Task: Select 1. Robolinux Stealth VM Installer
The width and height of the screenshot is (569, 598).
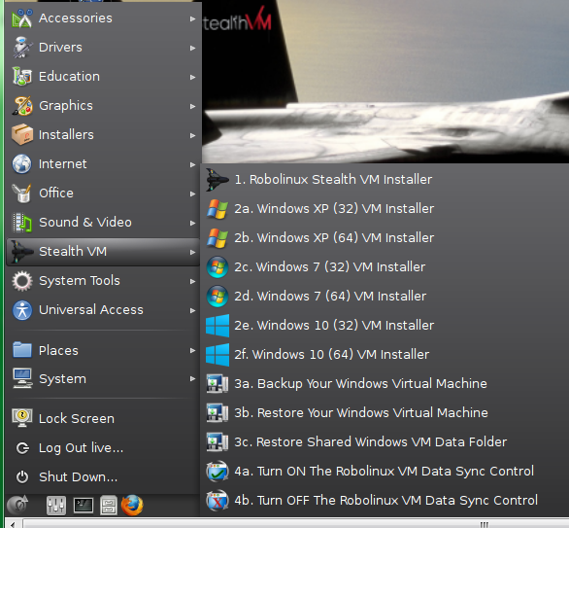Action: click(x=385, y=180)
